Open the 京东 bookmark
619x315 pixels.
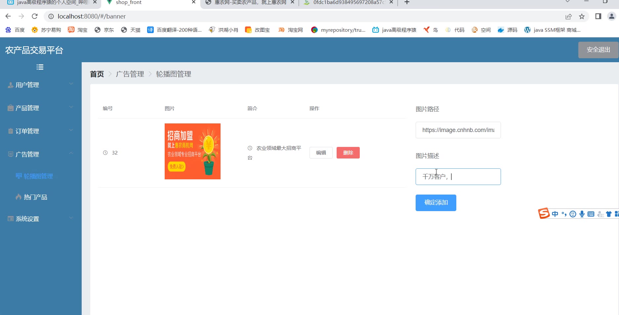104,30
